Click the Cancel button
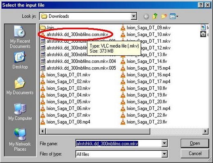The image size is (213, 163). click(195, 154)
